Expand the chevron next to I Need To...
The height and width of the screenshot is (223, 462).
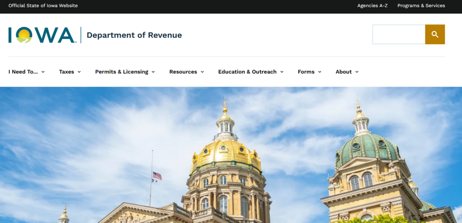point(43,72)
